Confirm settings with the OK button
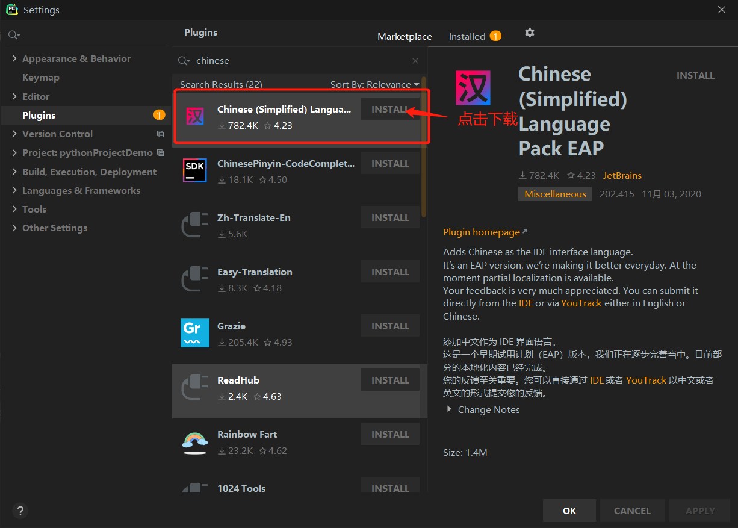The height and width of the screenshot is (528, 738). pos(569,511)
